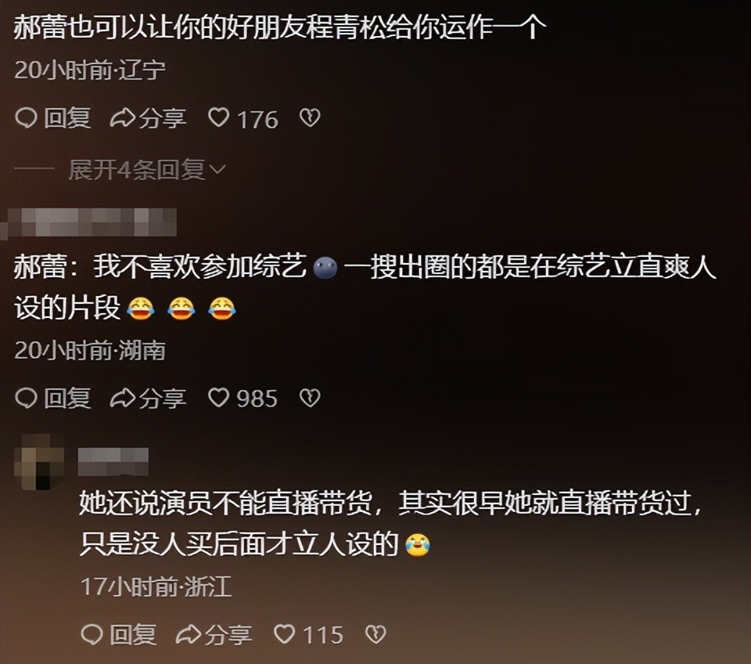This screenshot has height=664, width=751.
Task: Click reply bubble icon on Hunan comment
Action: pos(26,398)
